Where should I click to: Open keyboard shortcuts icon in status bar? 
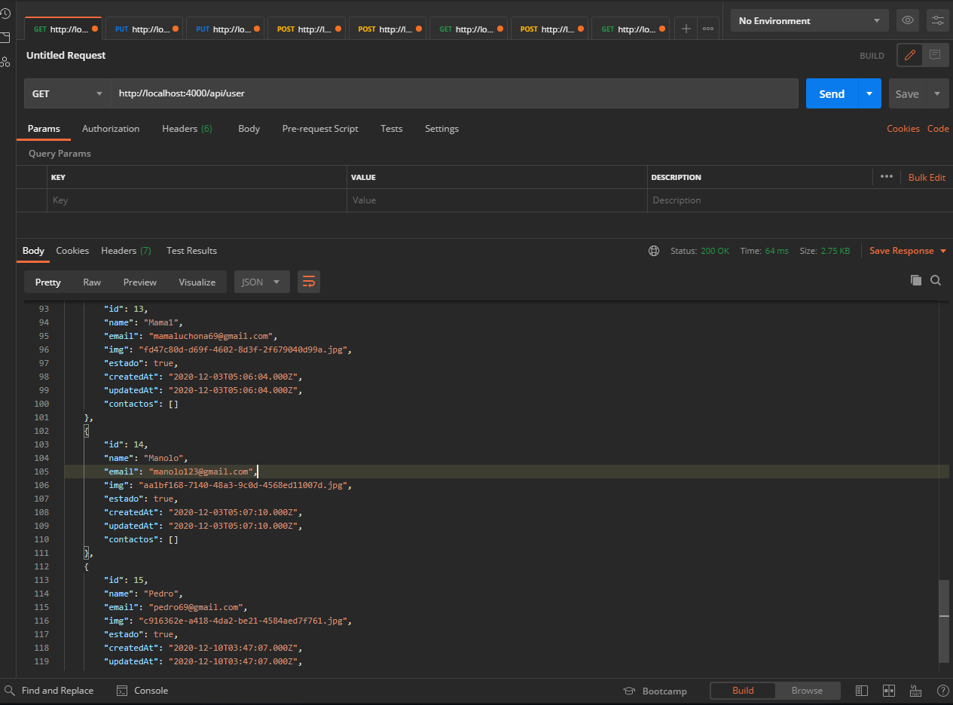pyautogui.click(x=916, y=691)
